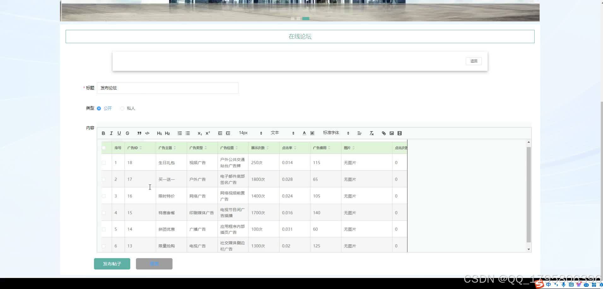Screen dimensions: 603x289
Task: Insert a video in the editor
Action: (x=400, y=133)
